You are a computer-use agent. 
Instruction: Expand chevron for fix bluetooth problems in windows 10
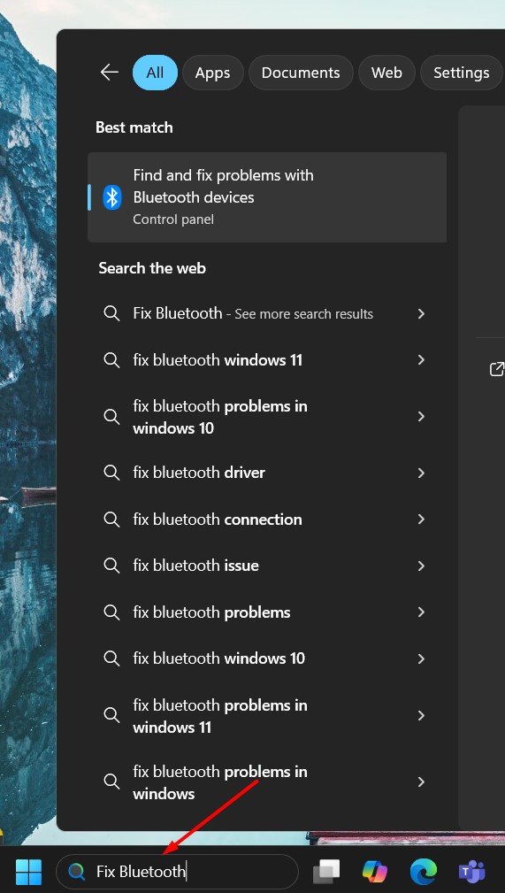pyautogui.click(x=421, y=417)
